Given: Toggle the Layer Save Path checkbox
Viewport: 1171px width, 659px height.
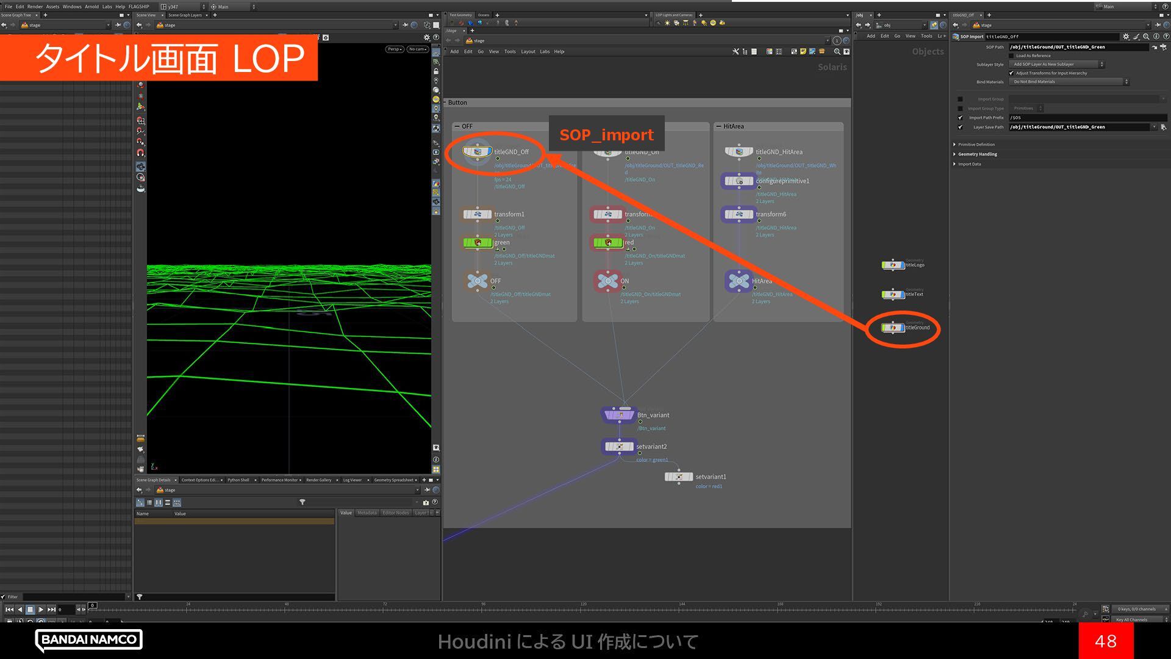Looking at the screenshot, I should click(961, 127).
